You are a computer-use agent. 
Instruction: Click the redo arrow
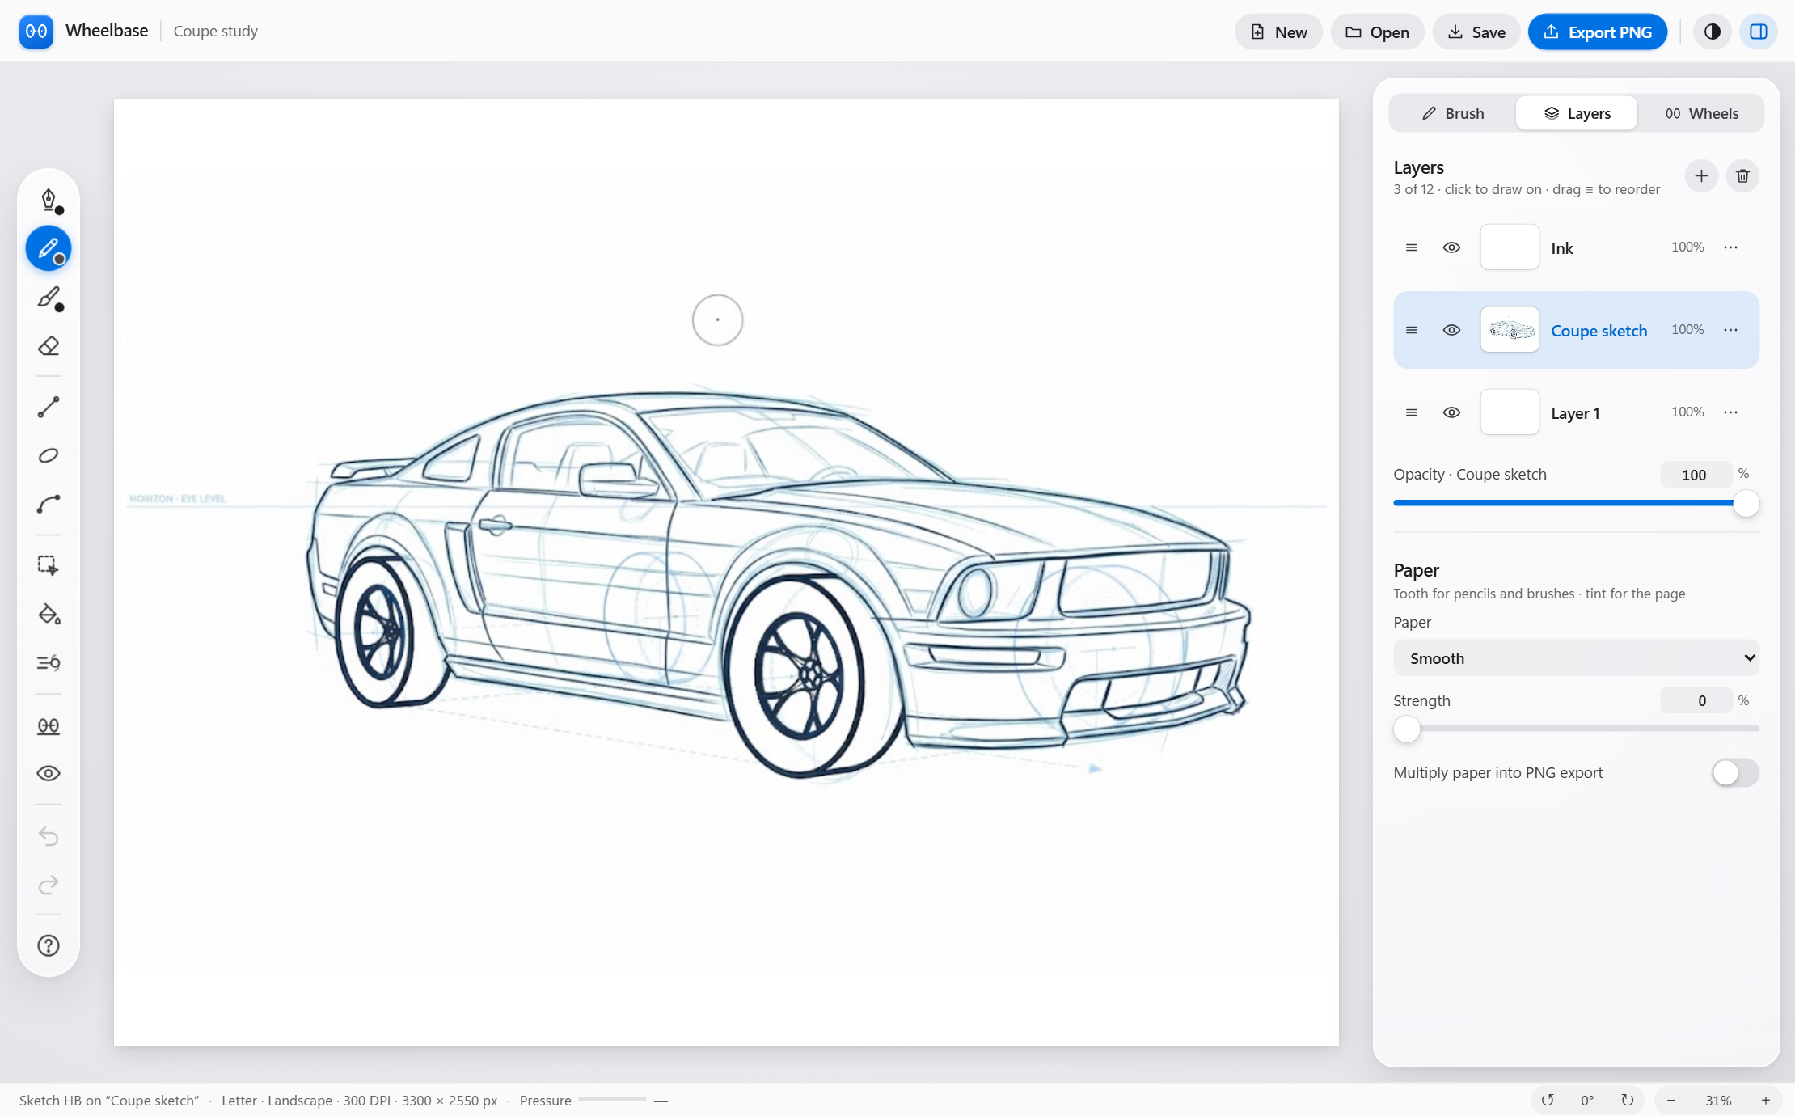(49, 885)
